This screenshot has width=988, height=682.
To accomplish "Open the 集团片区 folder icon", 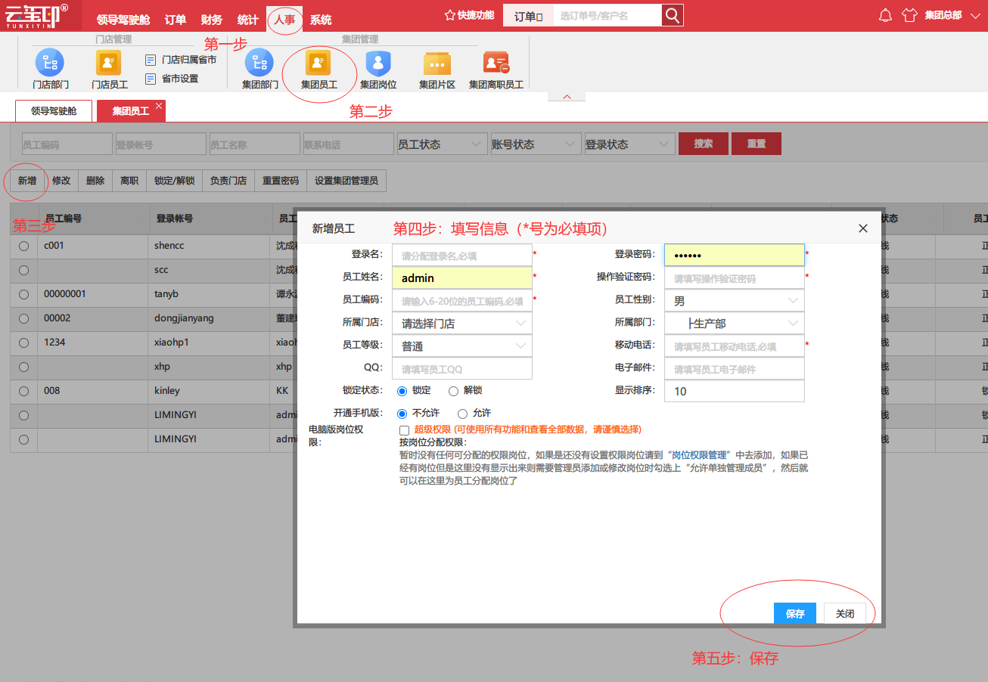I will [437, 64].
